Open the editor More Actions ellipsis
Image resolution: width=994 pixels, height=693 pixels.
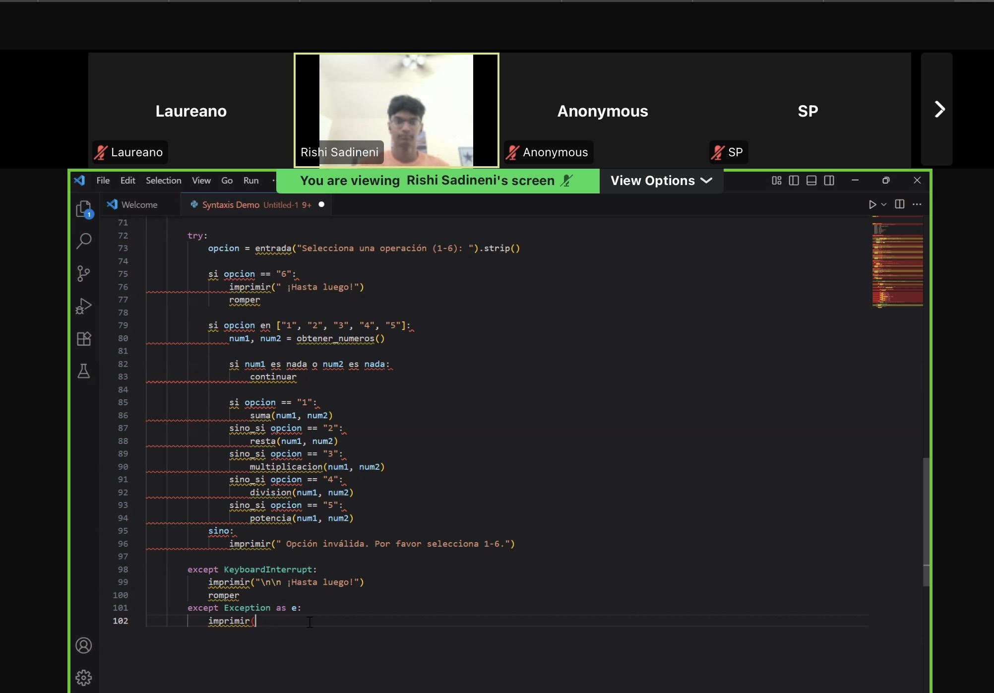[x=917, y=204]
